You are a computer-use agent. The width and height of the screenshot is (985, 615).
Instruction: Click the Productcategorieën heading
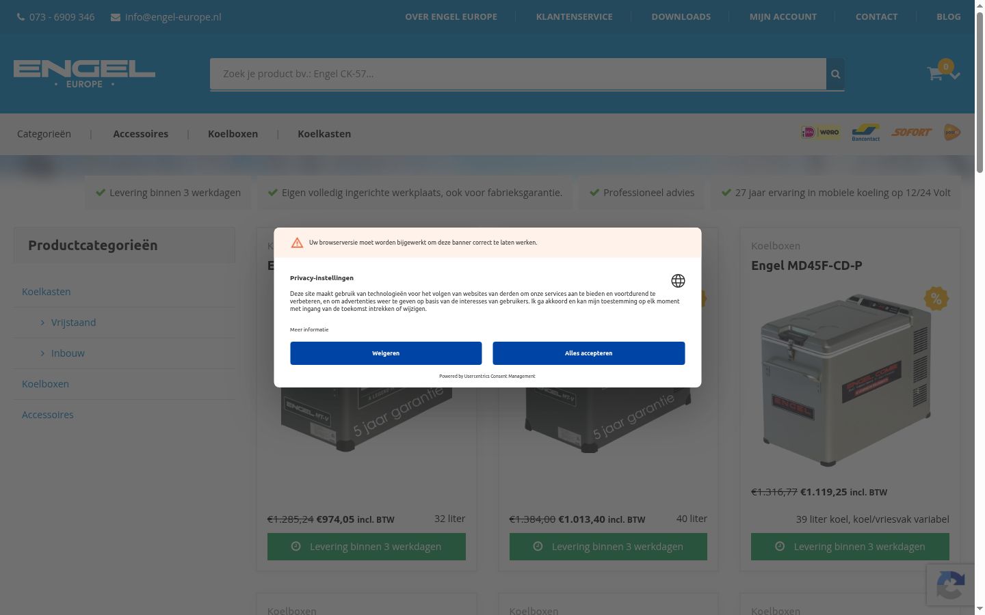point(93,245)
